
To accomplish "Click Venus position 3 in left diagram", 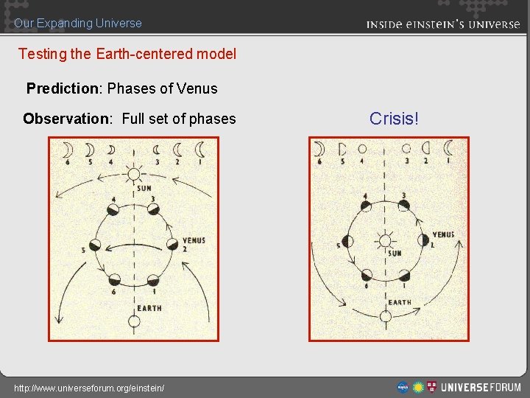I will [153, 209].
